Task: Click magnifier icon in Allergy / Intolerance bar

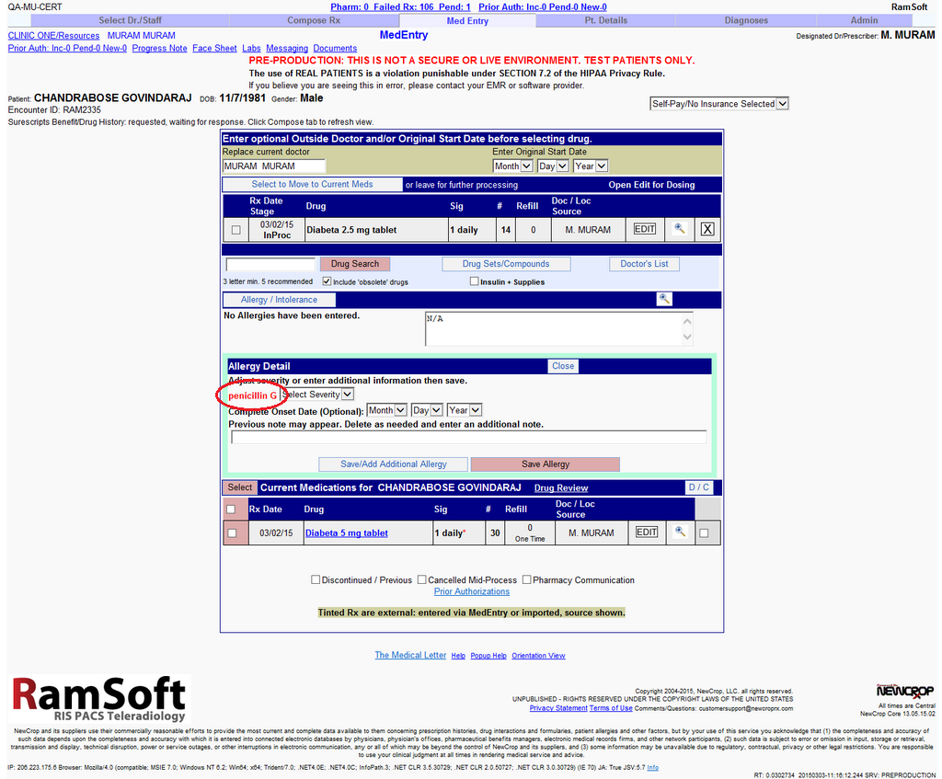Action: [x=664, y=299]
